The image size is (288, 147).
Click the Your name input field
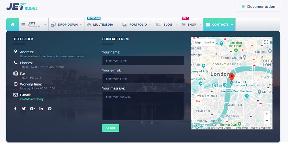pyautogui.click(x=143, y=61)
